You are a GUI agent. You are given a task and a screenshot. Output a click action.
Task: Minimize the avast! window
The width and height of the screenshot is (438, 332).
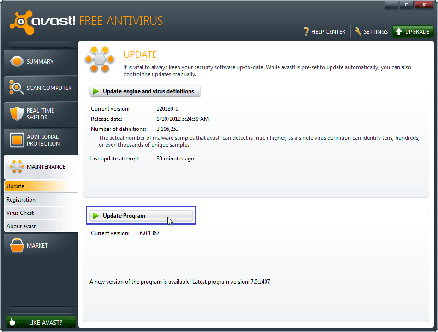(x=391, y=5)
